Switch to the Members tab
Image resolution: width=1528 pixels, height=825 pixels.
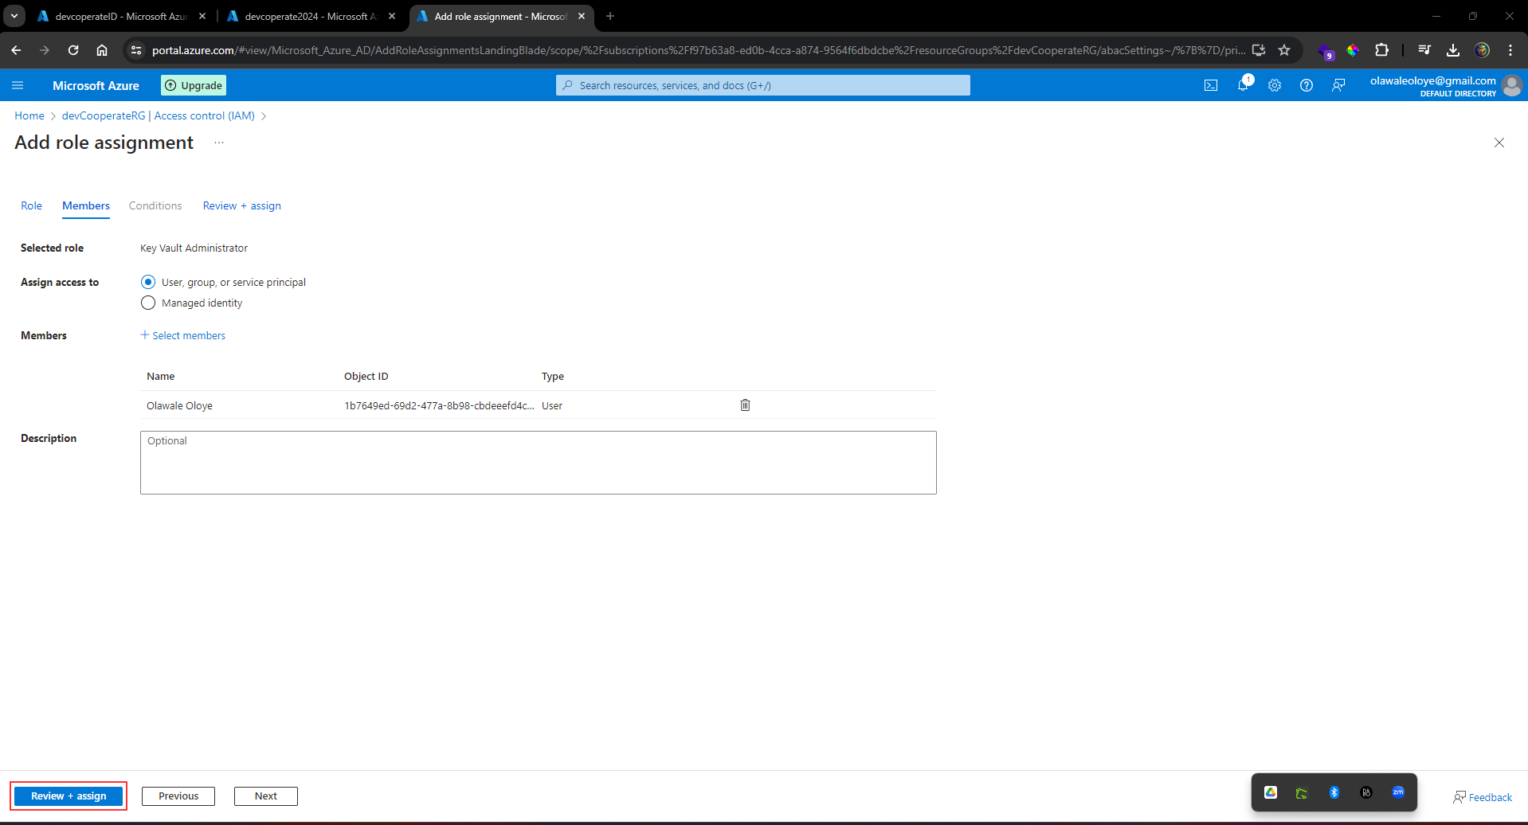pyautogui.click(x=86, y=205)
